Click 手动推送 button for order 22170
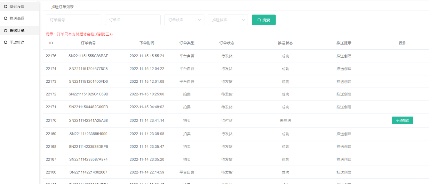The width and height of the screenshot is (429, 184). (x=402, y=120)
